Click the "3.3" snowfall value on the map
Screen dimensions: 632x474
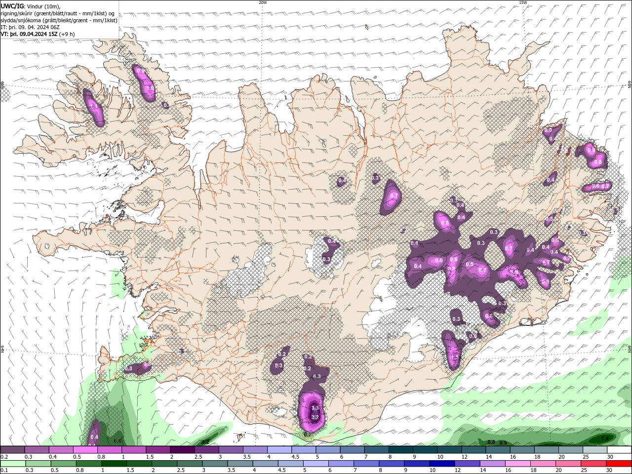[x=315, y=408]
